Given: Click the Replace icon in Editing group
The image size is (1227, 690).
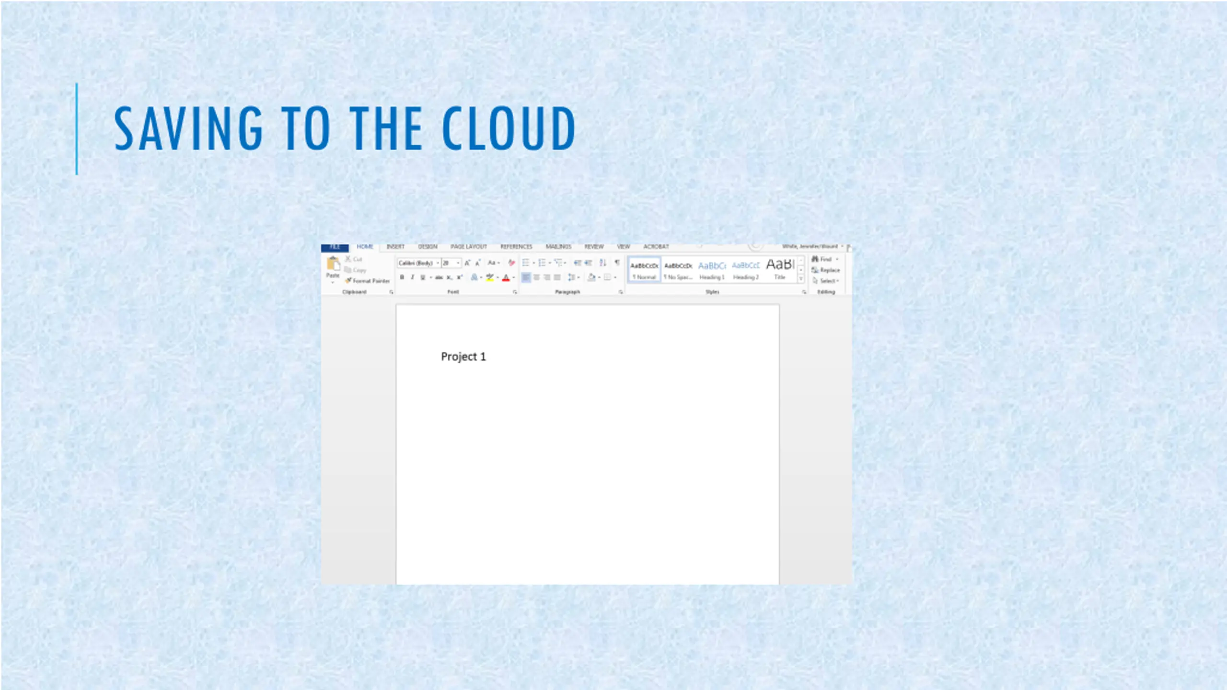Looking at the screenshot, I should click(x=815, y=270).
